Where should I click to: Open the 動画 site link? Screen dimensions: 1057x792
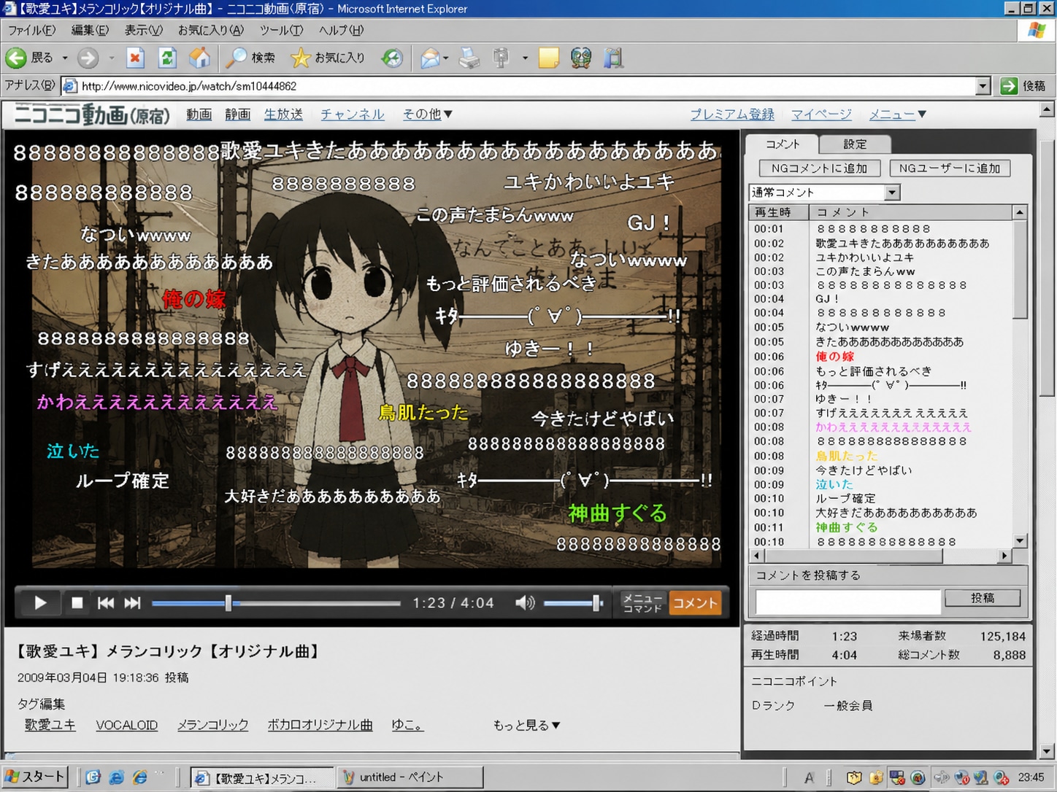click(199, 114)
